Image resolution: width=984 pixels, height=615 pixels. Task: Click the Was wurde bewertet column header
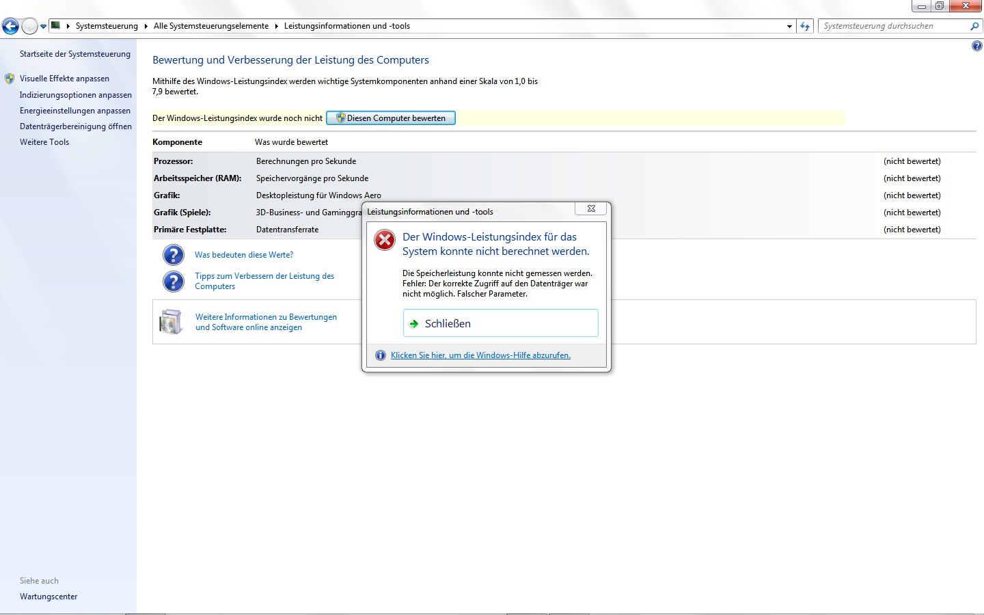pos(291,142)
